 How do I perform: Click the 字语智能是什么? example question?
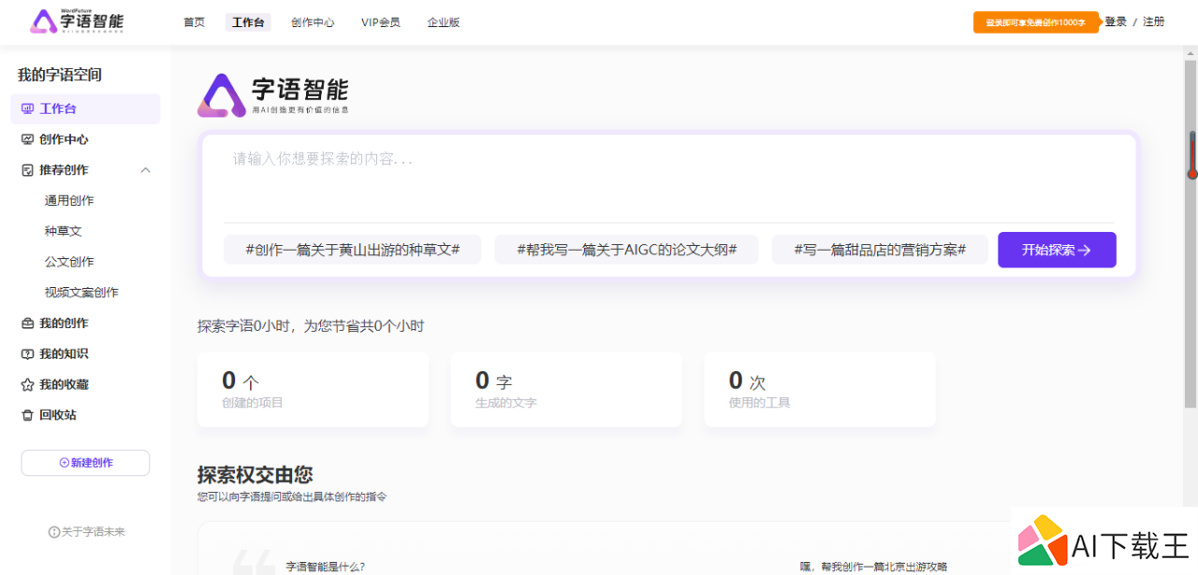325,567
